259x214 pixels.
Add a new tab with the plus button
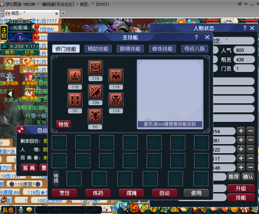63,13
